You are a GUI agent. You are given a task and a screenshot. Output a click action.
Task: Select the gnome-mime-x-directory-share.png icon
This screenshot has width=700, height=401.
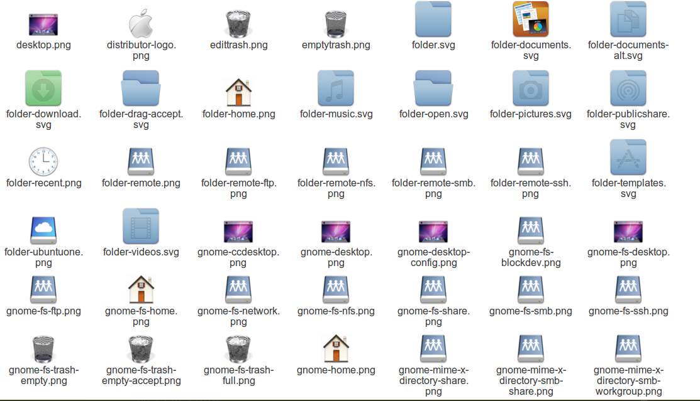[x=433, y=348]
